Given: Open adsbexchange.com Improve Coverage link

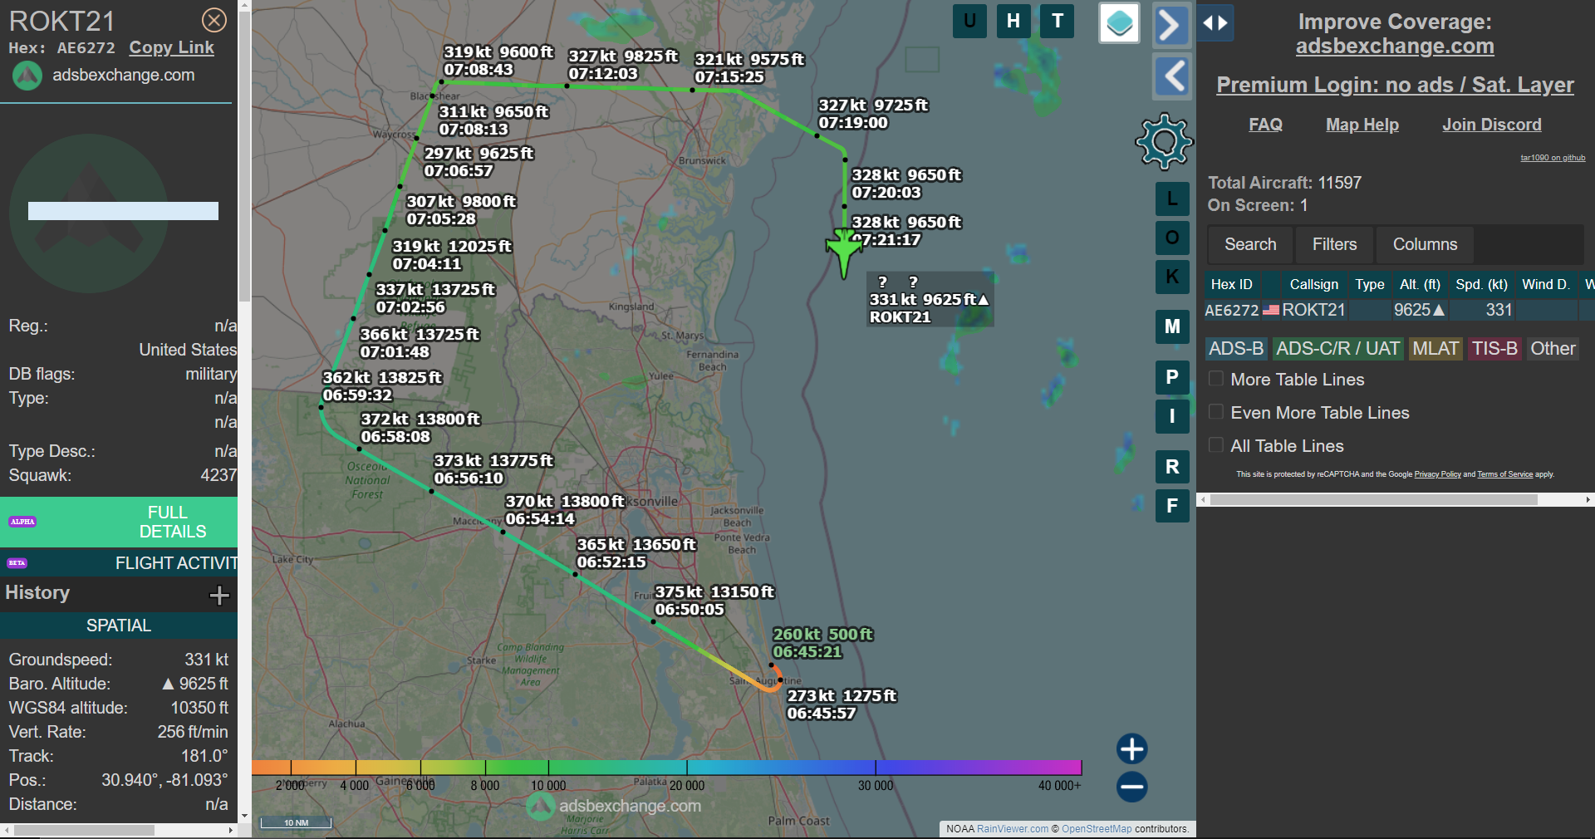Looking at the screenshot, I should 1395,47.
